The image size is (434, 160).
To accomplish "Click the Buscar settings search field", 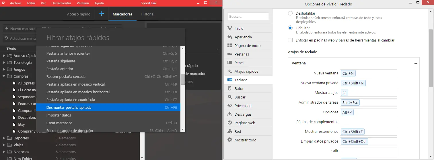I will click(x=248, y=16).
